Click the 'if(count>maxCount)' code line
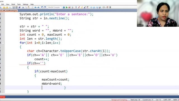This screenshot has width=179, height=101. [x=51, y=71]
